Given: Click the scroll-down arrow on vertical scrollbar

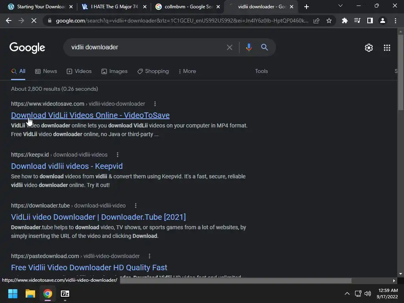Looking at the screenshot, I should tap(400, 274).
